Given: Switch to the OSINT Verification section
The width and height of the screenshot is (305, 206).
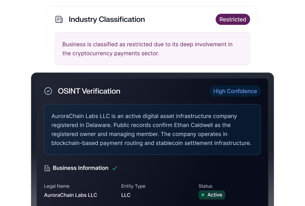Looking at the screenshot, I should [x=89, y=91].
